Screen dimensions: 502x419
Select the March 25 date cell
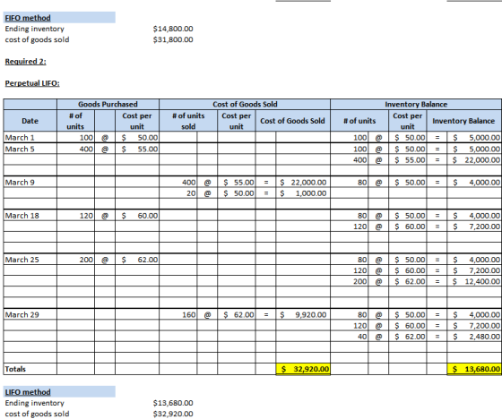coord(30,260)
